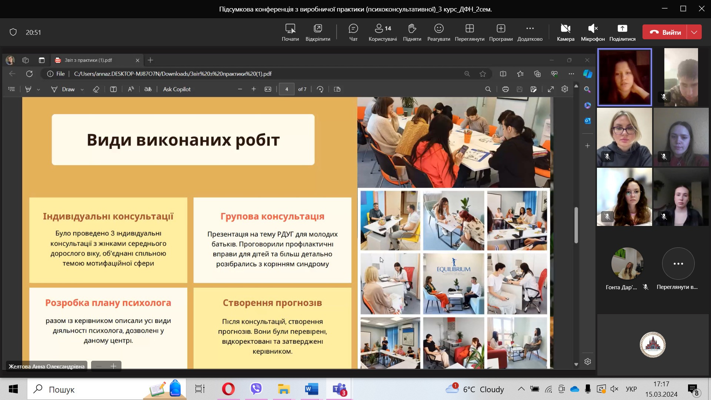Open the View layout options
This screenshot has height=400, width=711.
(469, 32)
